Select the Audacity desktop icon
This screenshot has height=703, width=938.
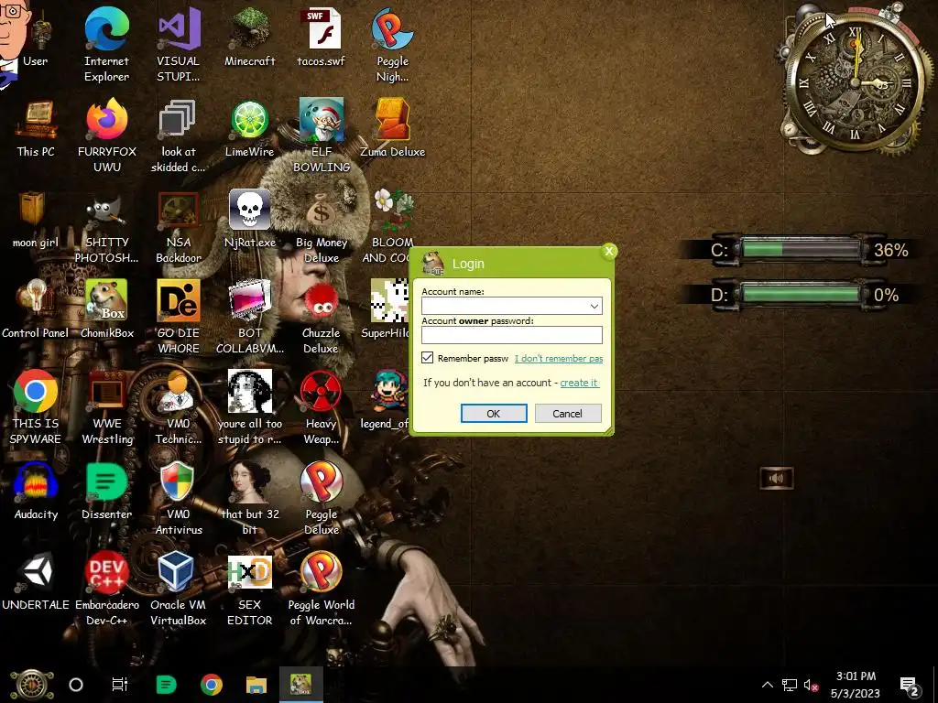click(x=36, y=491)
